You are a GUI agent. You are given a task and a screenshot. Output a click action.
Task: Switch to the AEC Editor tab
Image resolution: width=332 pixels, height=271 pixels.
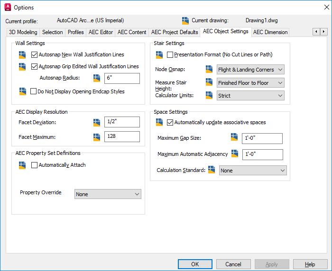pyautogui.click(x=101, y=32)
